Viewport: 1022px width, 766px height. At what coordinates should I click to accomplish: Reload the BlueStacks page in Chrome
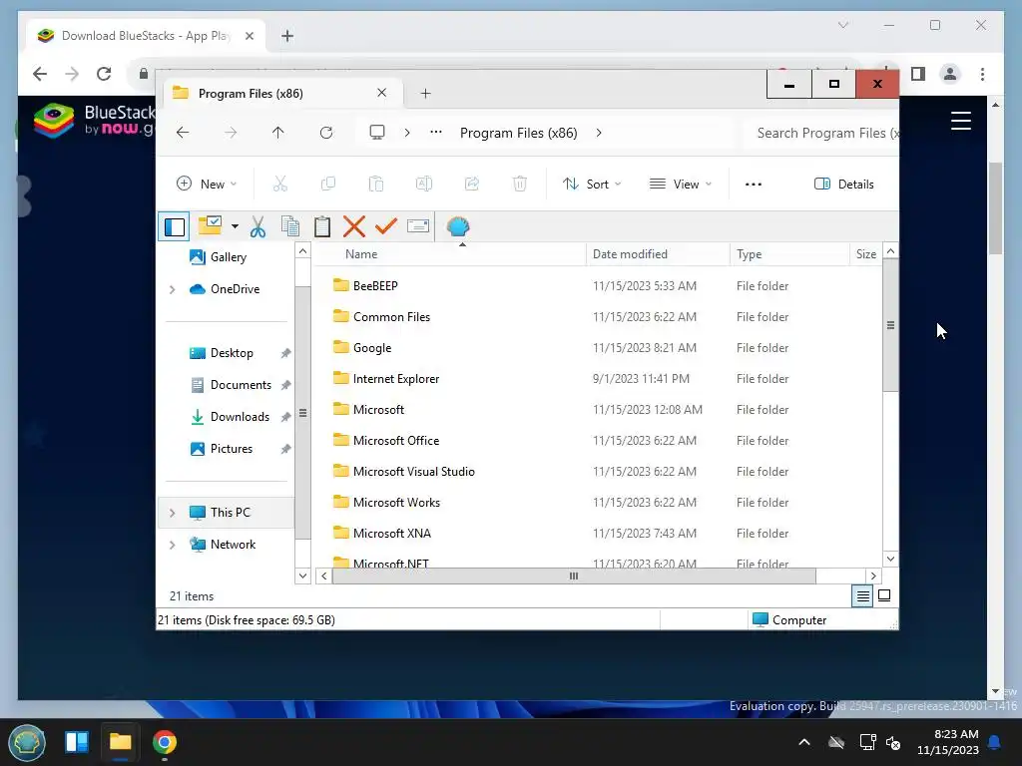coord(104,74)
